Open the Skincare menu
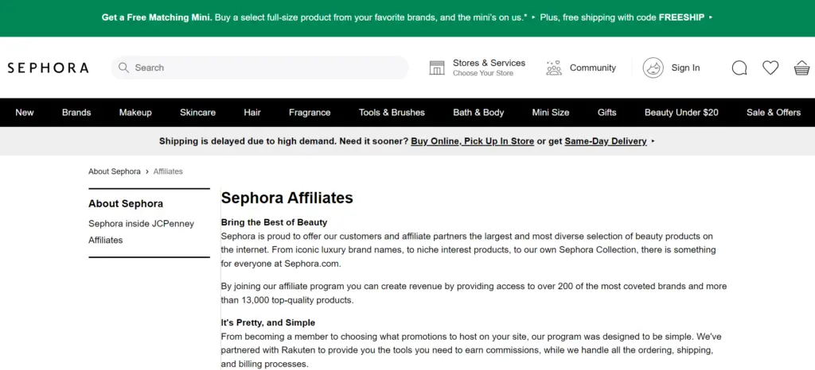Screen dimensions: 815x370 point(197,113)
